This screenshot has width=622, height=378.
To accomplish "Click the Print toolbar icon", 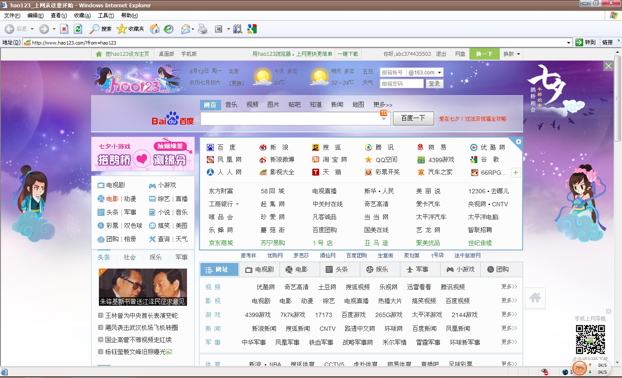I will click(x=202, y=29).
